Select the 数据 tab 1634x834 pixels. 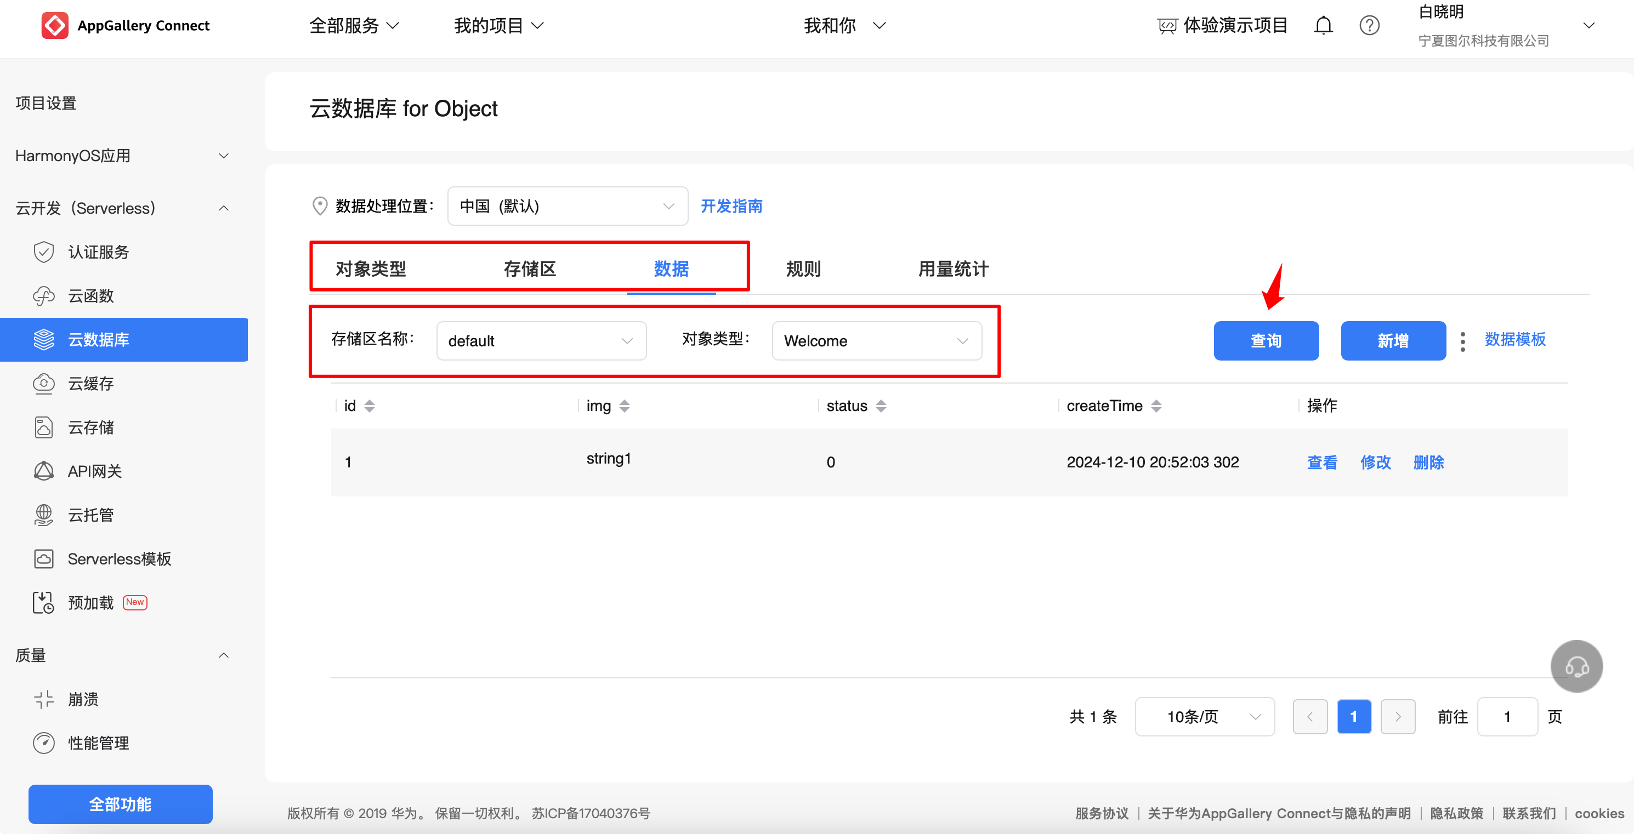671,269
